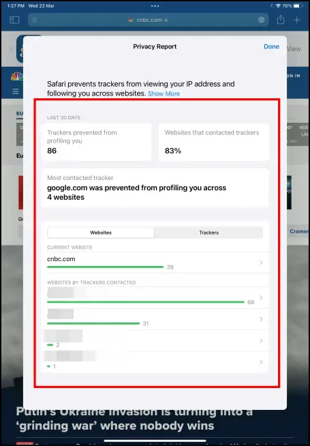Tap the NBC peacock logo
The image size is (310, 446).
(17, 76)
